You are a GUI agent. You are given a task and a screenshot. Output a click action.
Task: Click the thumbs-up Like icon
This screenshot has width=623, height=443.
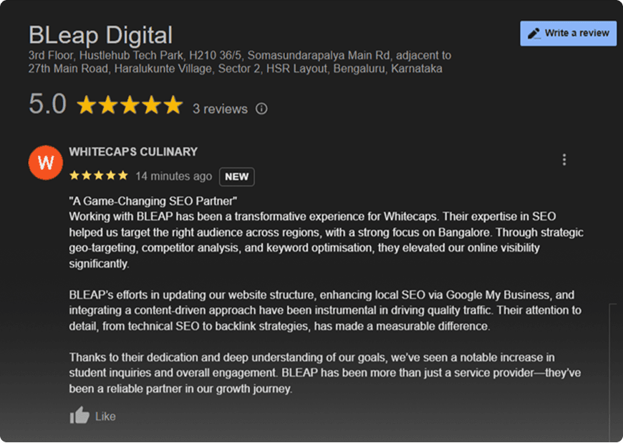(79, 416)
